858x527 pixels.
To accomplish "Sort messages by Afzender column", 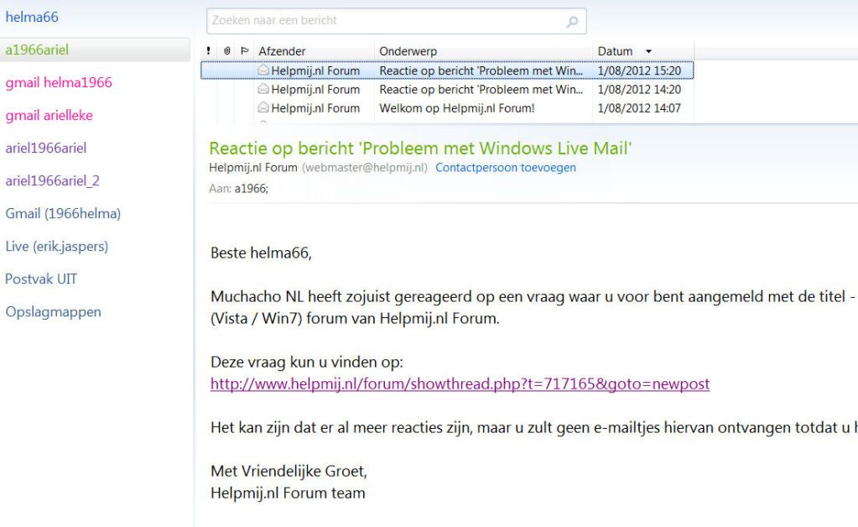I will point(282,51).
